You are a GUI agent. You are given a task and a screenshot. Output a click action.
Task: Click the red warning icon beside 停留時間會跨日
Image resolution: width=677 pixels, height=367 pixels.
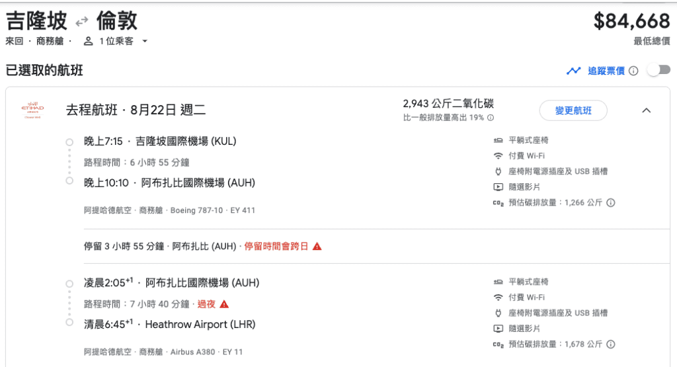point(317,247)
